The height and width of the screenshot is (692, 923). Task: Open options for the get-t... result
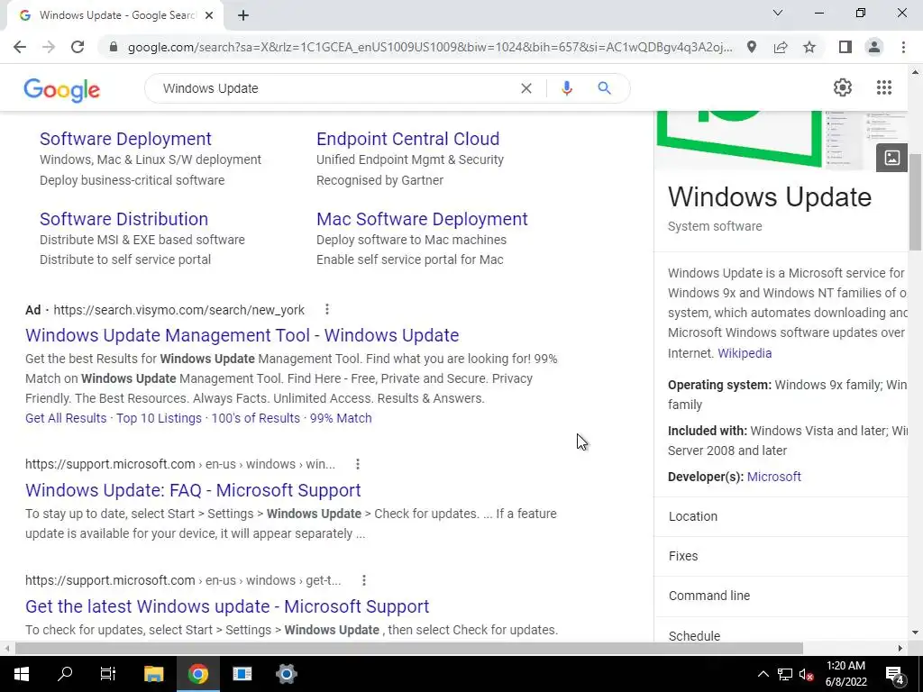[364, 580]
